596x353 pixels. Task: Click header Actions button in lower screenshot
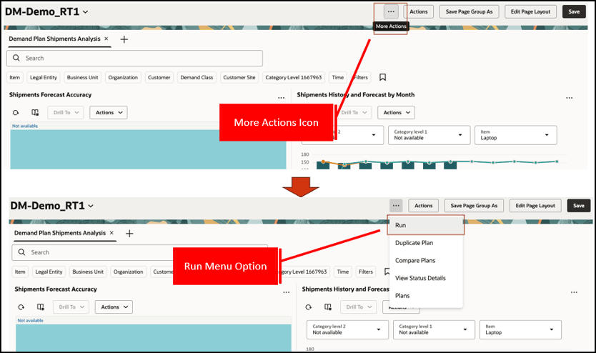[424, 206]
